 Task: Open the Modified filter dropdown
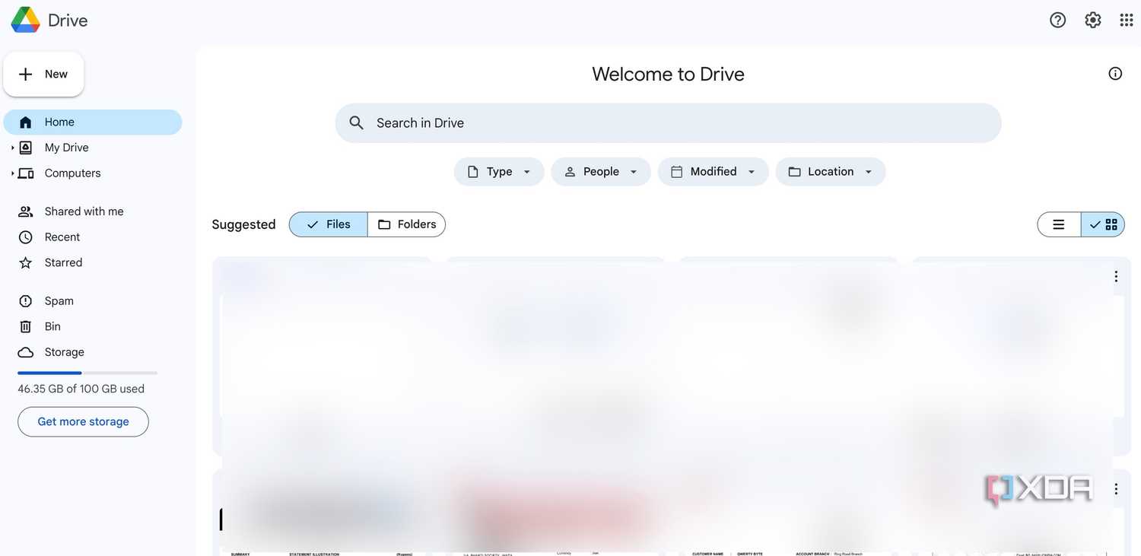click(714, 172)
